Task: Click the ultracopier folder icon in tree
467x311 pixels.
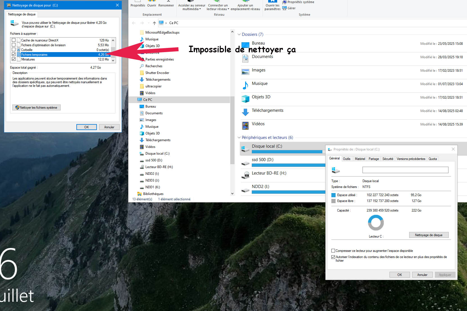Action: point(142,86)
